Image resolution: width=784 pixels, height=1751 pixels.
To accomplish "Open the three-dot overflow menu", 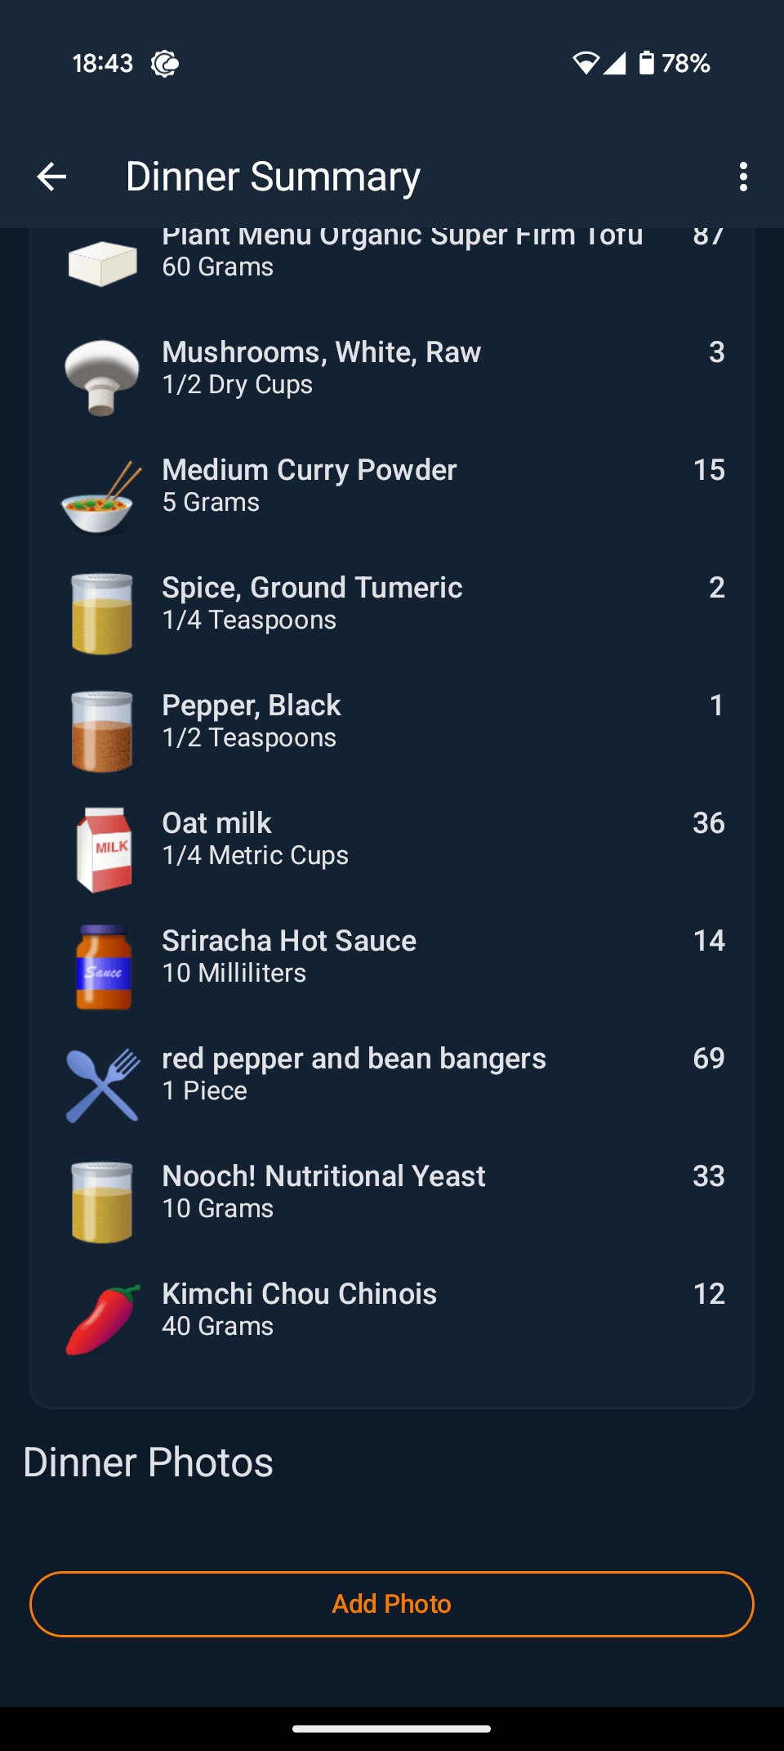I will pyautogui.click(x=742, y=177).
